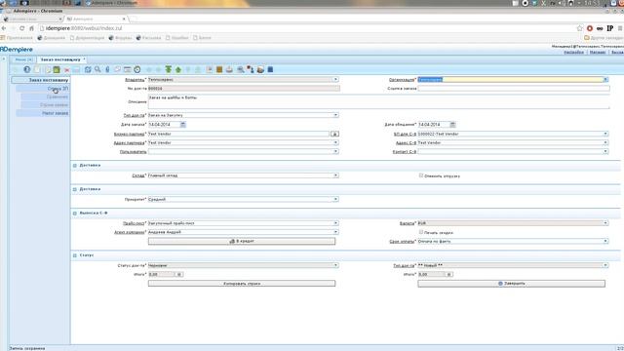Screen dimensions: 624x351
Task: Click the Refresh toolbar icon
Action: click(x=88, y=69)
